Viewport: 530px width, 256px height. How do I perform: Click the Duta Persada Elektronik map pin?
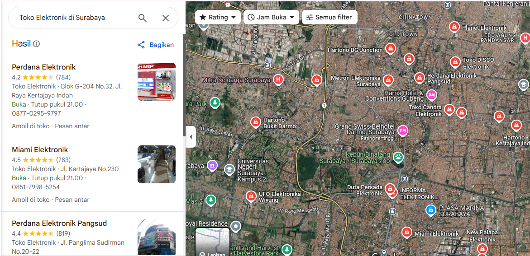391,189
